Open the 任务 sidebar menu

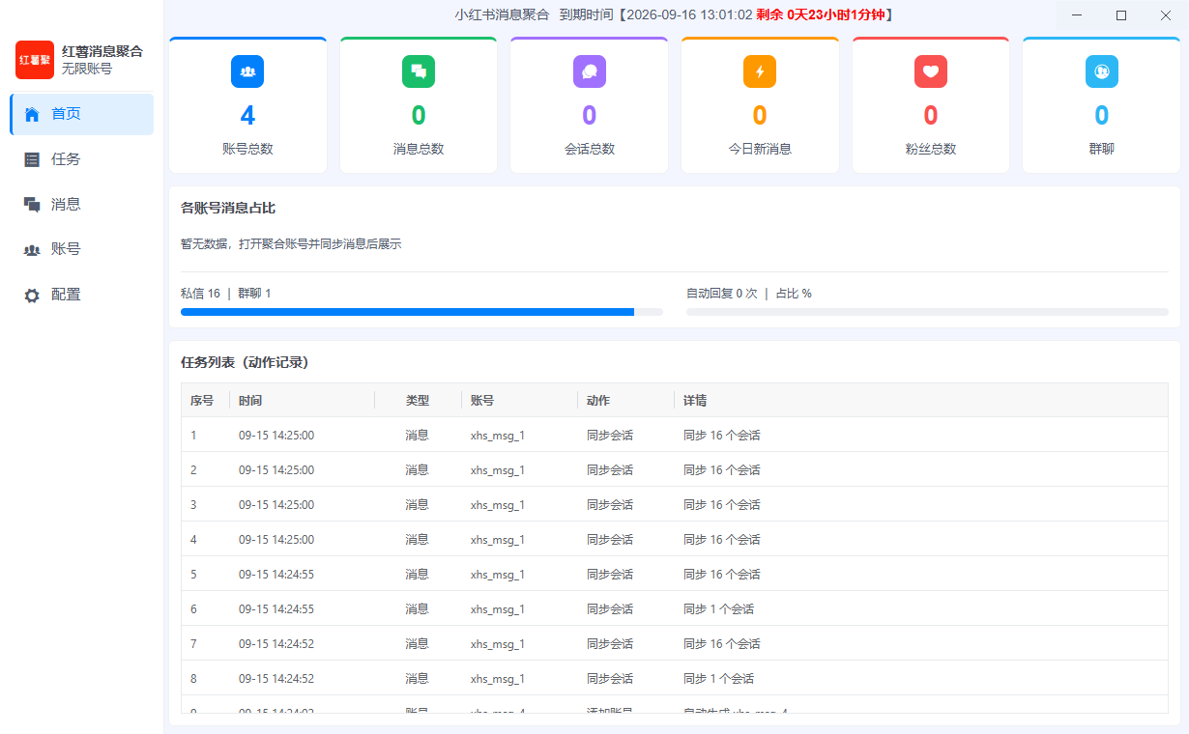[x=82, y=159]
